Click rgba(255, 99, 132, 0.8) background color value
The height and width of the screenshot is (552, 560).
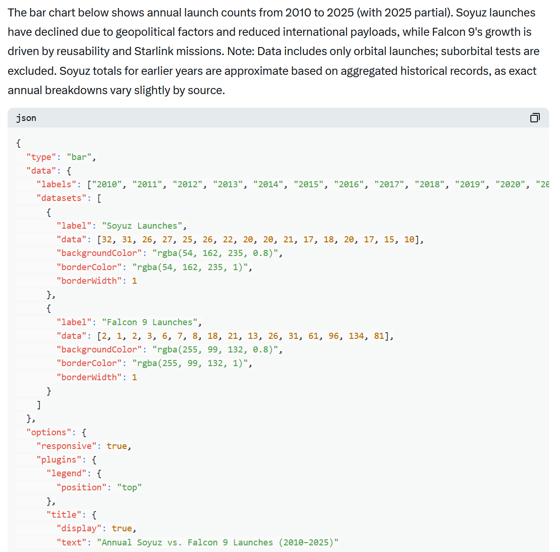pos(215,350)
